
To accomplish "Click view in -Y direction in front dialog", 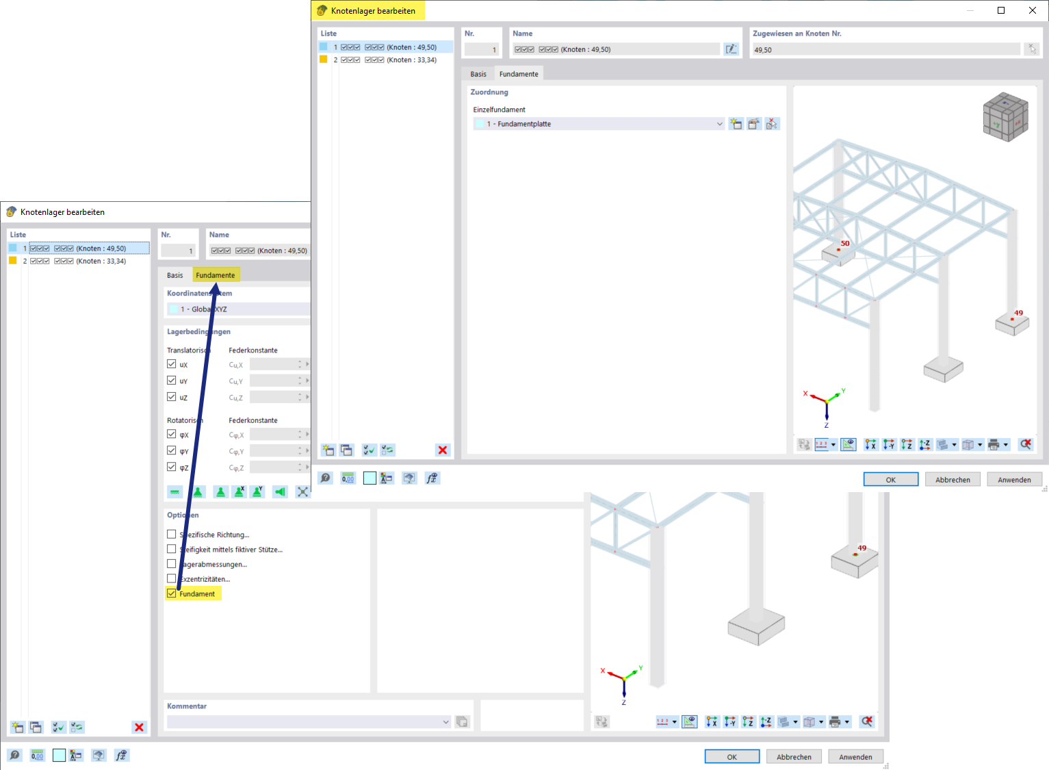I will click(889, 445).
